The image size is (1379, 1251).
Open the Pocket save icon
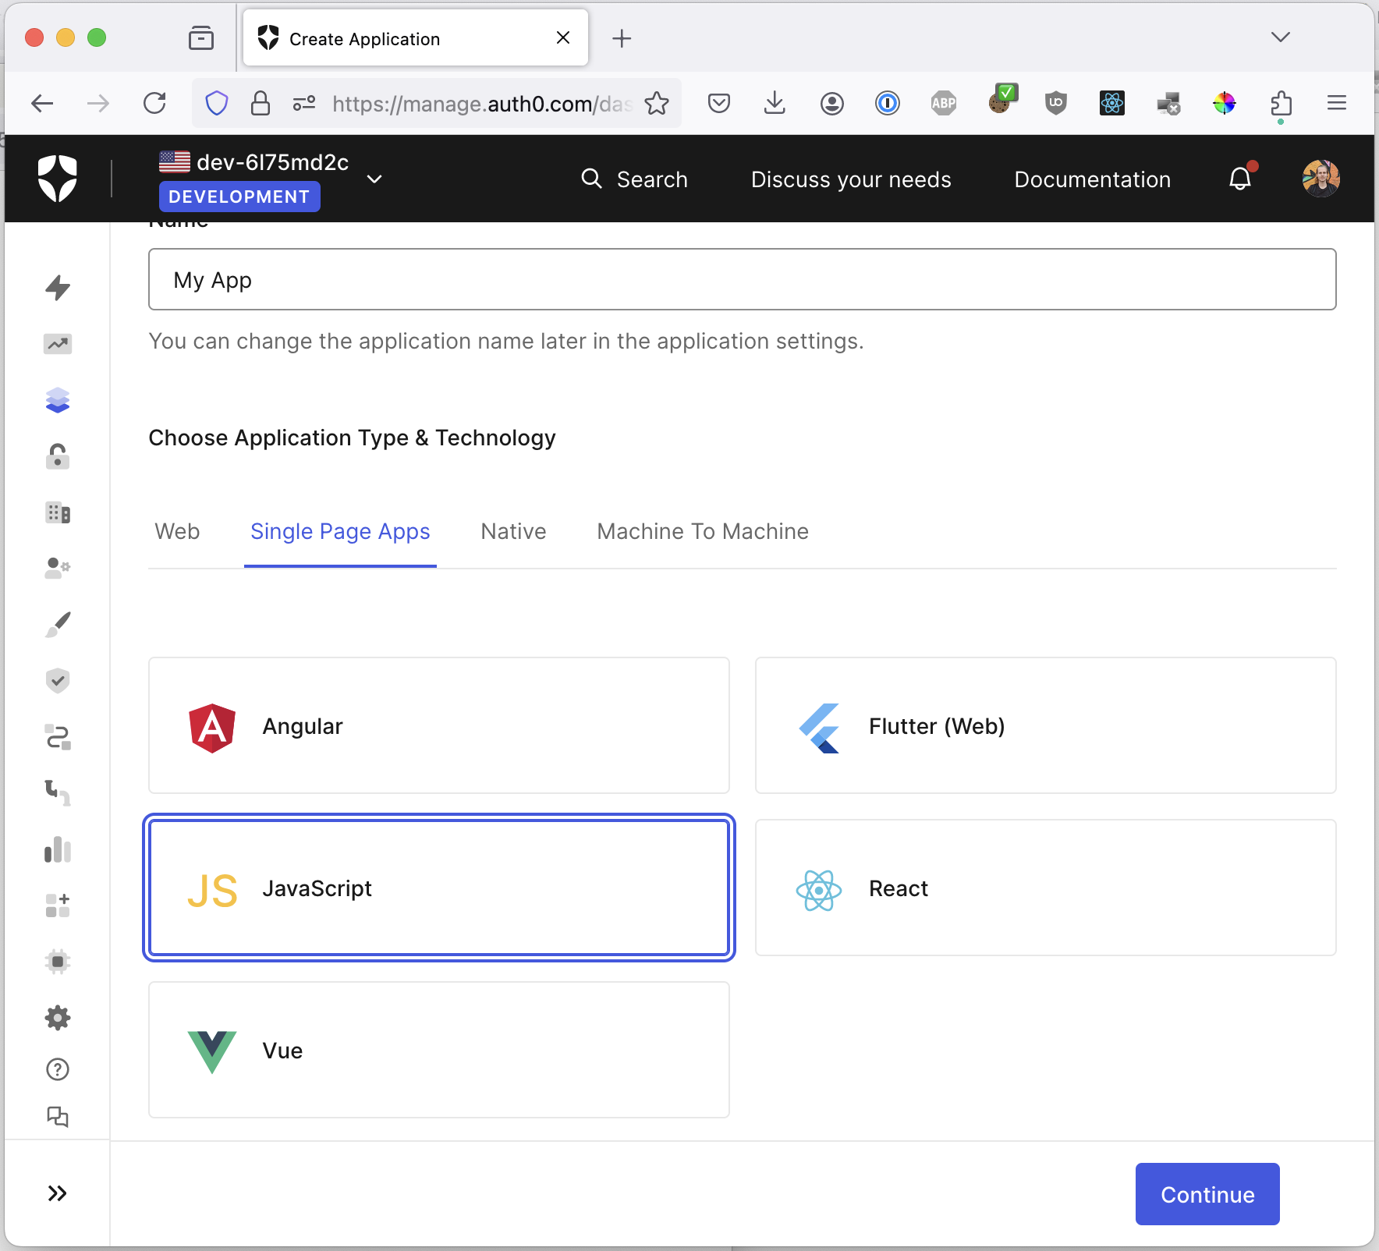click(x=719, y=103)
